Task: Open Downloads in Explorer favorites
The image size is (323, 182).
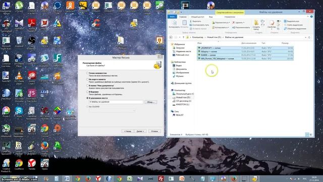Action: 180,48
